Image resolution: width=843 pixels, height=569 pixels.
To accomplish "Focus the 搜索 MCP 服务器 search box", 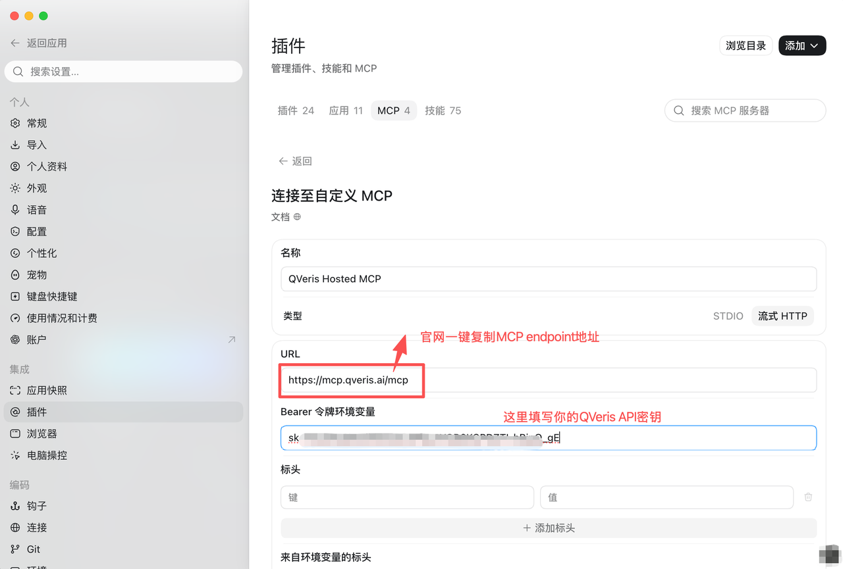I will coord(746,111).
